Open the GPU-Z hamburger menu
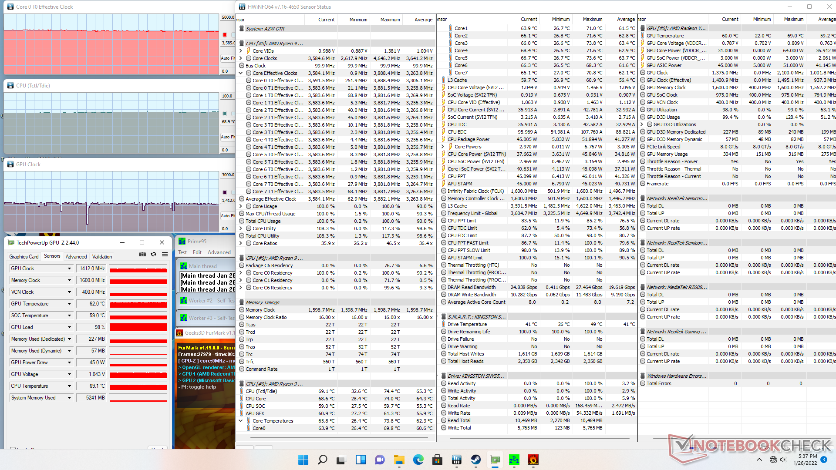The height and width of the screenshot is (470, 836). point(165,255)
